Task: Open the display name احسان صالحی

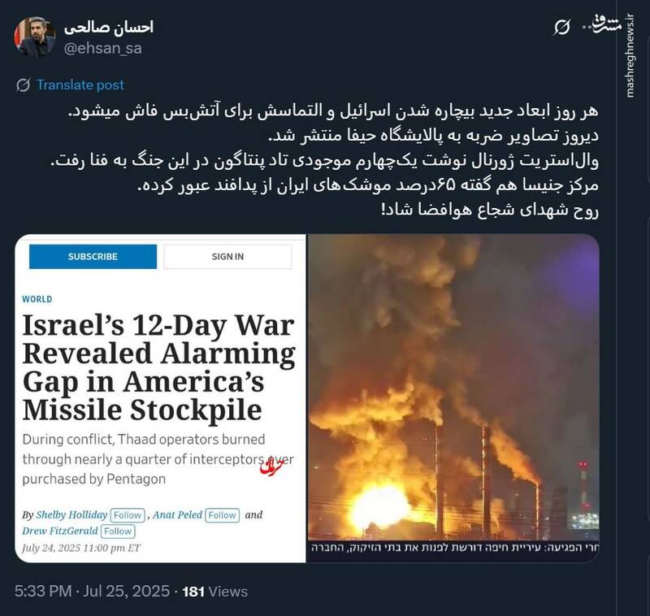Action: click(x=109, y=27)
